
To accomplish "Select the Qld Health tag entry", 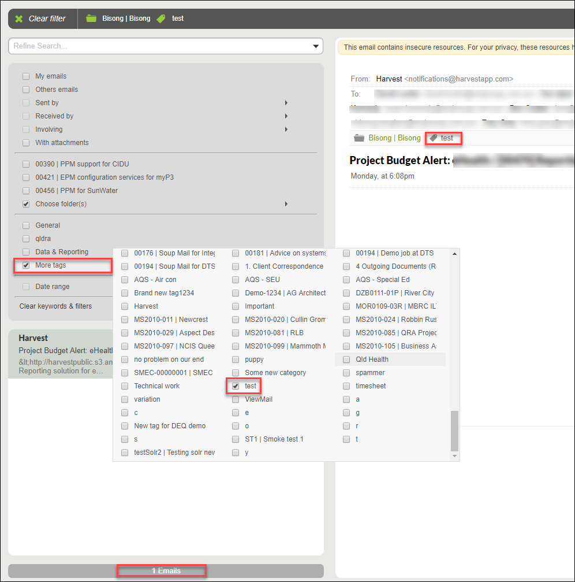I will [x=372, y=359].
